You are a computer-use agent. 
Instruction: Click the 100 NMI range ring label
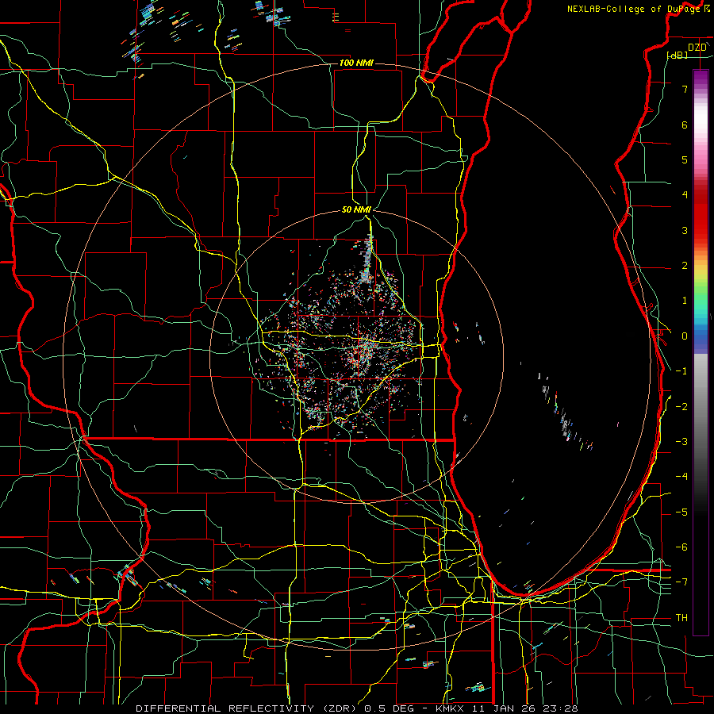[356, 63]
